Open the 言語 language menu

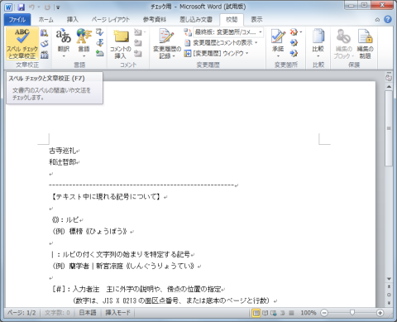pyautogui.click(x=84, y=44)
